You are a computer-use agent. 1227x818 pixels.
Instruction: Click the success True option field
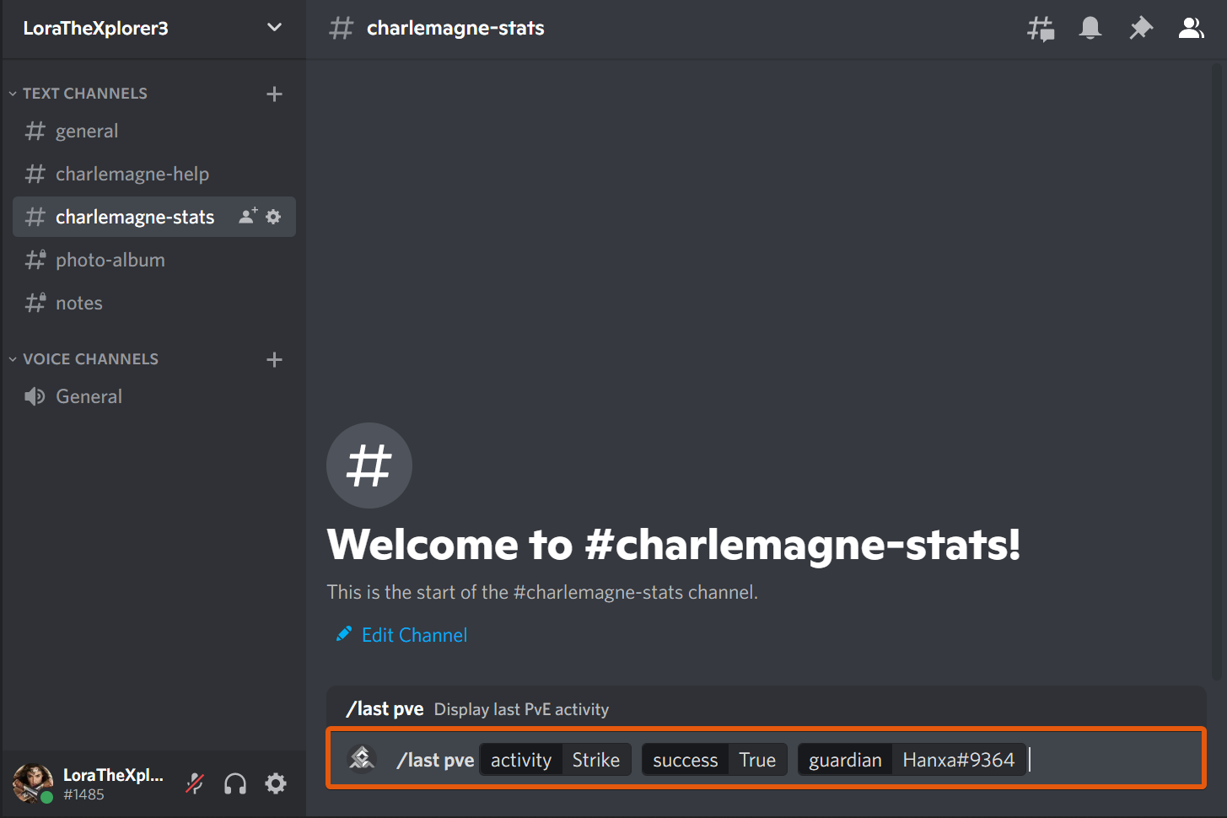point(714,760)
